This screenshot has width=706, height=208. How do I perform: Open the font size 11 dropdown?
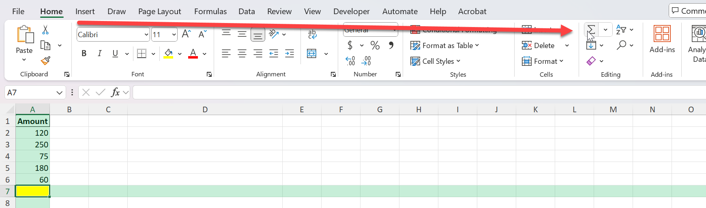coord(174,35)
